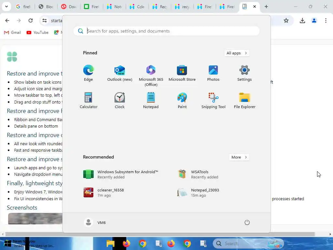Open the Clock app
Viewport: 333px width, 250px height.
[120, 101]
